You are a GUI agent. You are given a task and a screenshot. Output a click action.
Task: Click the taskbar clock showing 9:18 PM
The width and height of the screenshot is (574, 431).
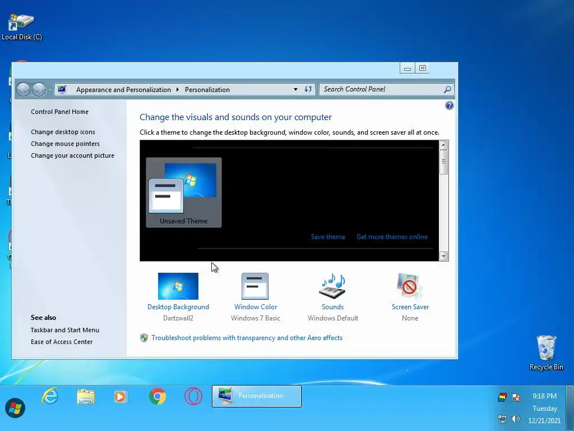point(544,408)
